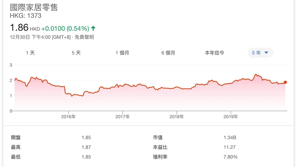Choose the 本年迄今 range tab
The height and width of the screenshot is (167, 297).
tap(214, 53)
